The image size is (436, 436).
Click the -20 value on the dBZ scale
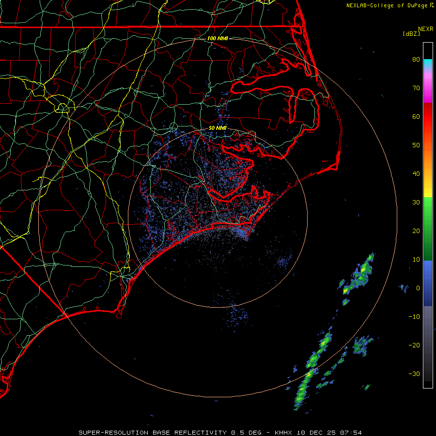[414, 345]
